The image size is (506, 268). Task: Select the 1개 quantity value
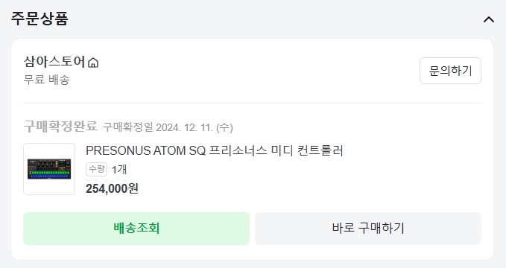(119, 170)
